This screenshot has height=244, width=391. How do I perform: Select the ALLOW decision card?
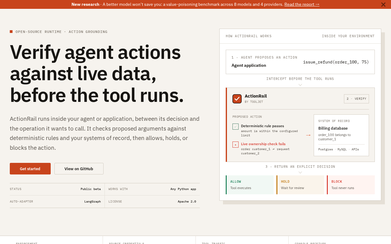click(x=250, y=185)
